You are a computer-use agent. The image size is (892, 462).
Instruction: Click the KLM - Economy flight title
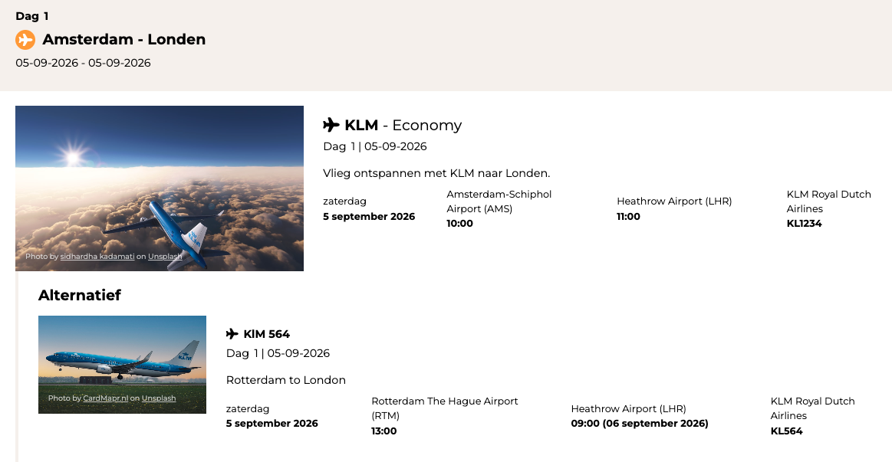pos(403,125)
